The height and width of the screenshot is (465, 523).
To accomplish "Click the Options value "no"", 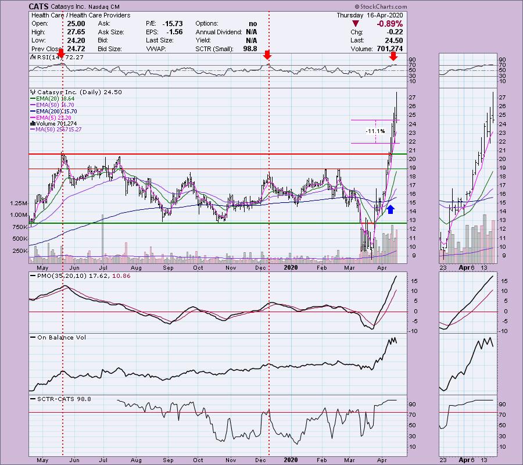I will 253,24.
